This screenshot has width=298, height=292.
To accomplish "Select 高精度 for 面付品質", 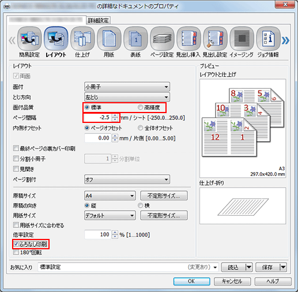I will [141, 107].
